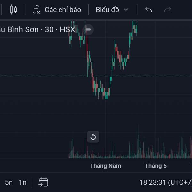Click the 'Tháng Năm' time axis label

click(105, 166)
